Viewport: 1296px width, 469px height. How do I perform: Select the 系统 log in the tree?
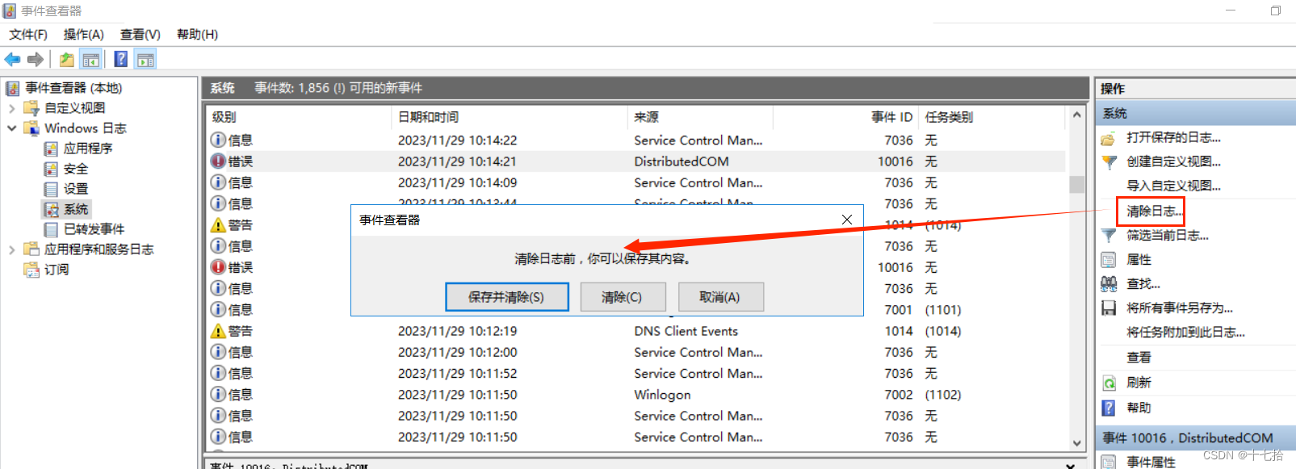[x=76, y=209]
